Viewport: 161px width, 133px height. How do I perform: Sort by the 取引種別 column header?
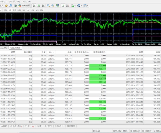tap(28, 52)
